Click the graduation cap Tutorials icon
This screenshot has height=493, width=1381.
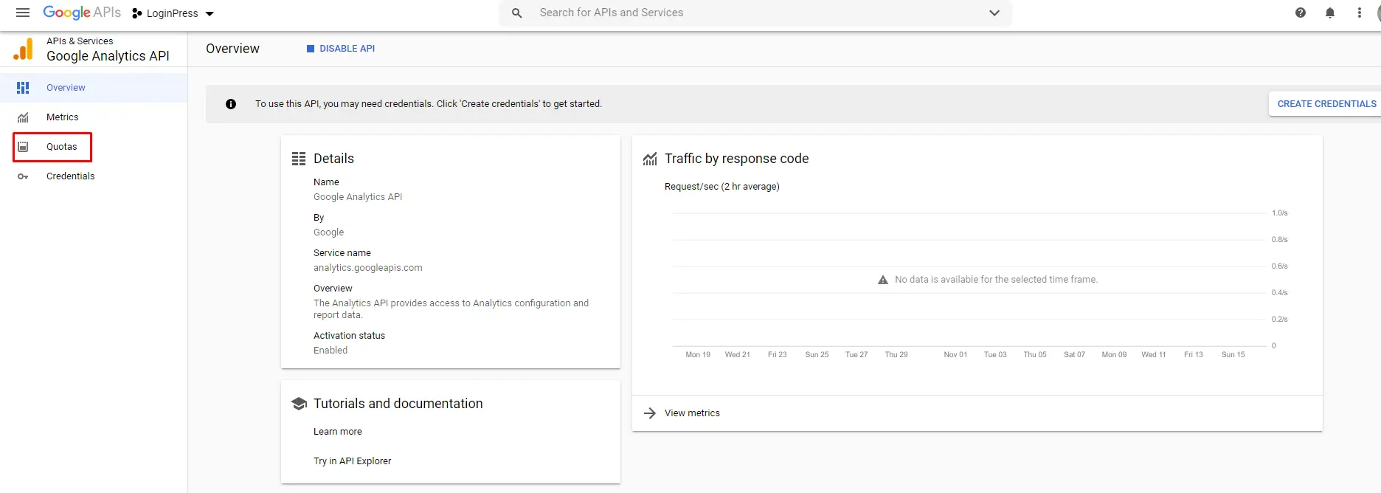point(299,404)
